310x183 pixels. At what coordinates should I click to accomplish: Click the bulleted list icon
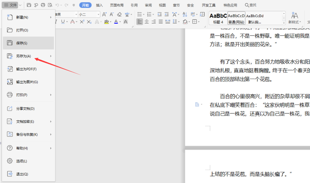pos(140,14)
